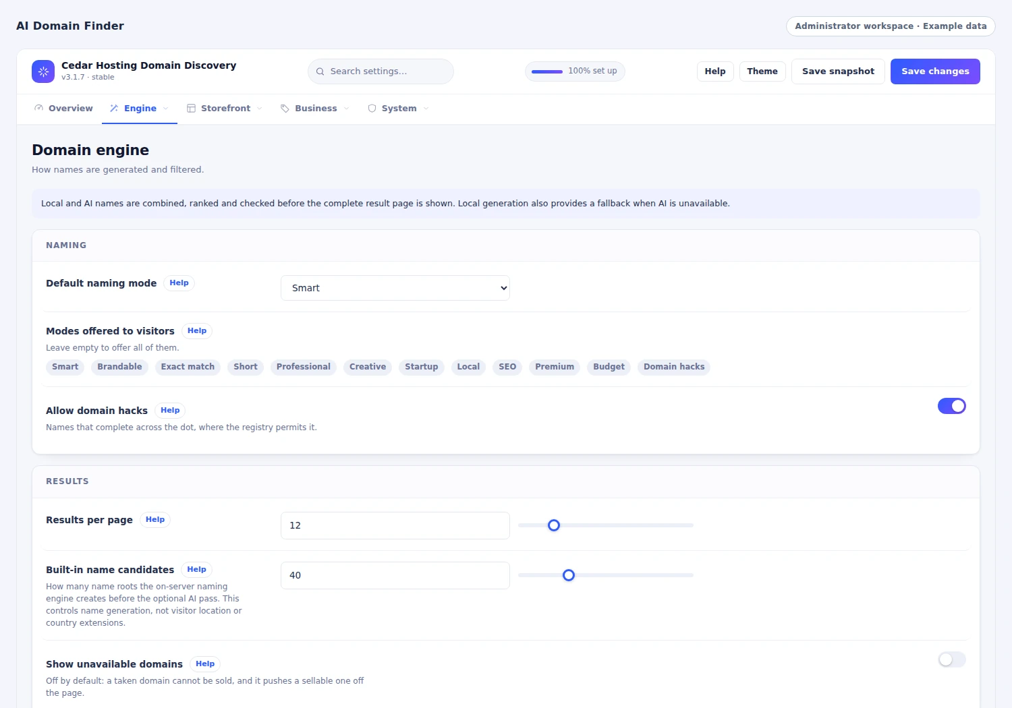Toggle the Brandable mode chip

[x=119, y=367]
